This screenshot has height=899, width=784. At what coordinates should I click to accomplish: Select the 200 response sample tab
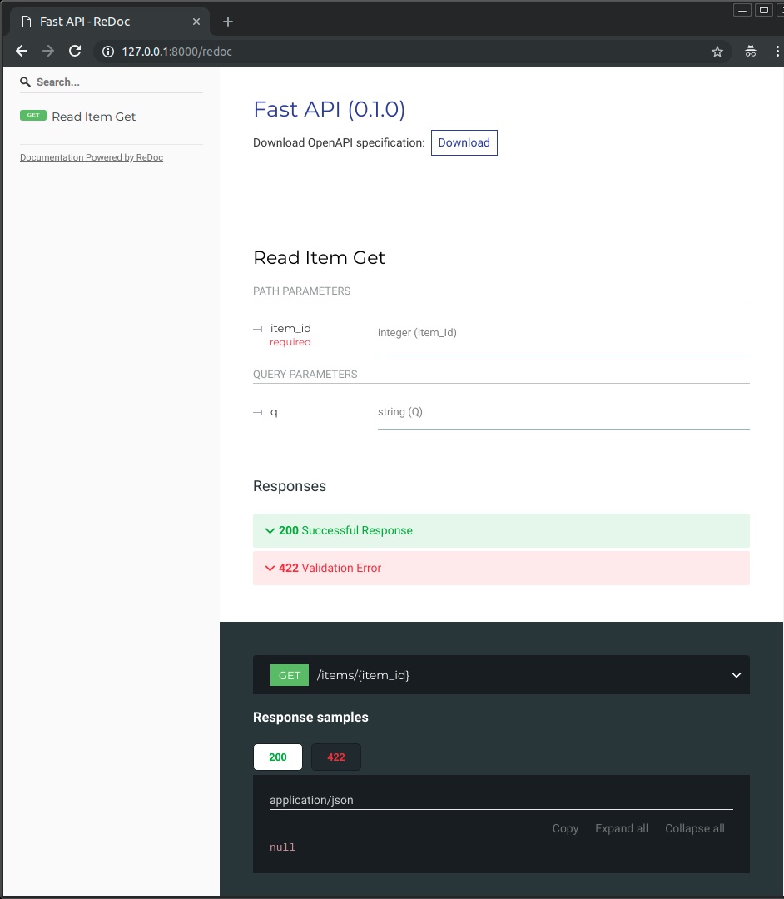(278, 757)
